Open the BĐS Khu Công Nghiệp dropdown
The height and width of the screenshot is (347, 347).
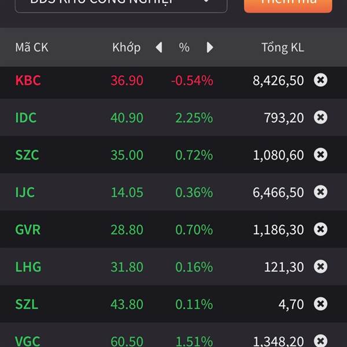(x=121, y=5)
